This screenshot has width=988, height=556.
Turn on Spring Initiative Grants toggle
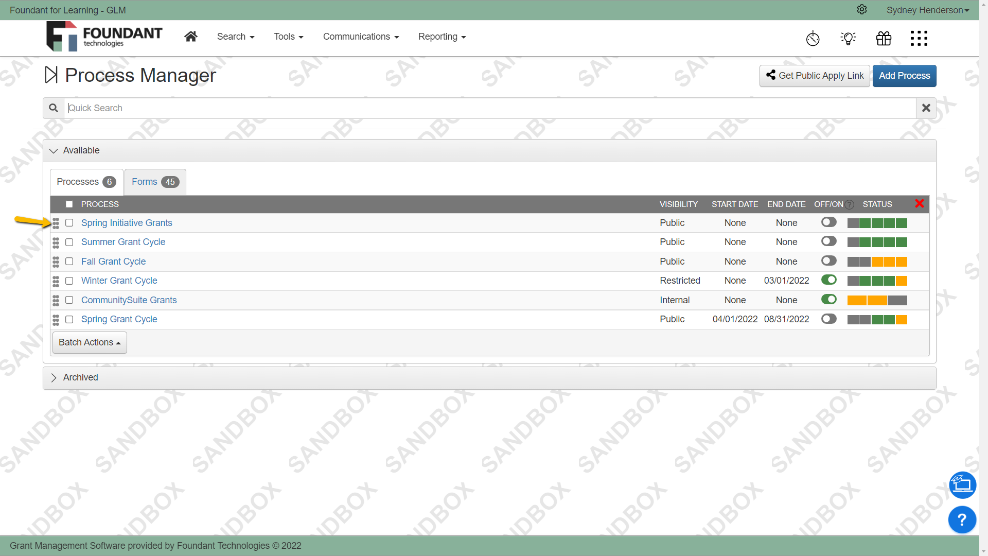tap(828, 222)
